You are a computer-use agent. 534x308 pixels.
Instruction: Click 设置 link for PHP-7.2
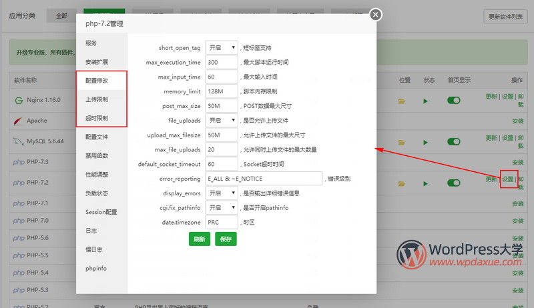click(507, 179)
